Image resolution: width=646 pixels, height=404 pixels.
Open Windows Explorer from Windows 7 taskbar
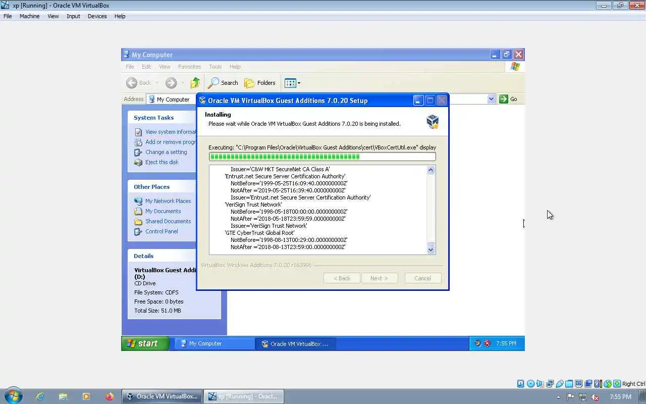coord(63,396)
